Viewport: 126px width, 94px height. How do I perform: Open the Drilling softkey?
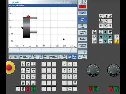[23, 57]
